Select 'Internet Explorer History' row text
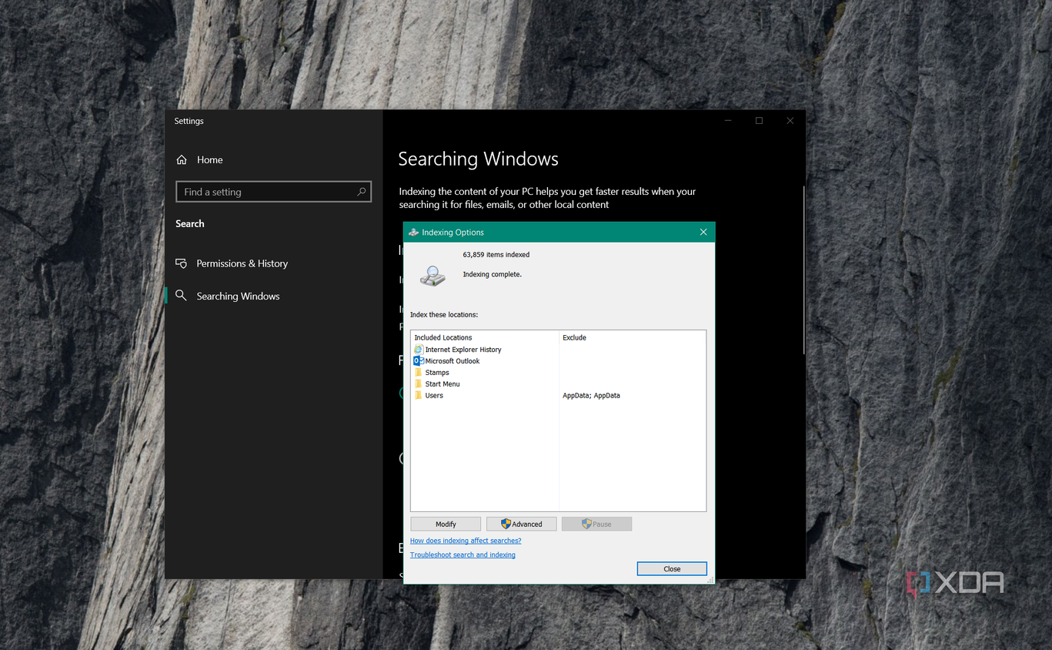1052x650 pixels. tap(463, 350)
